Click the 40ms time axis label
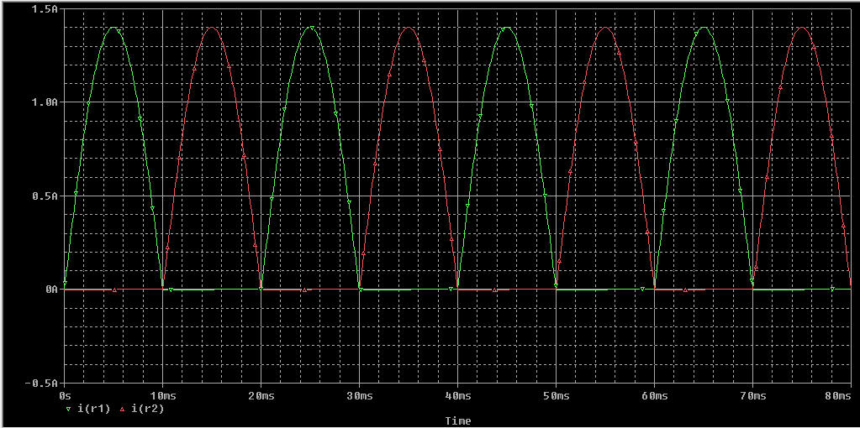Viewport: 860px width, 428px height. [458, 394]
